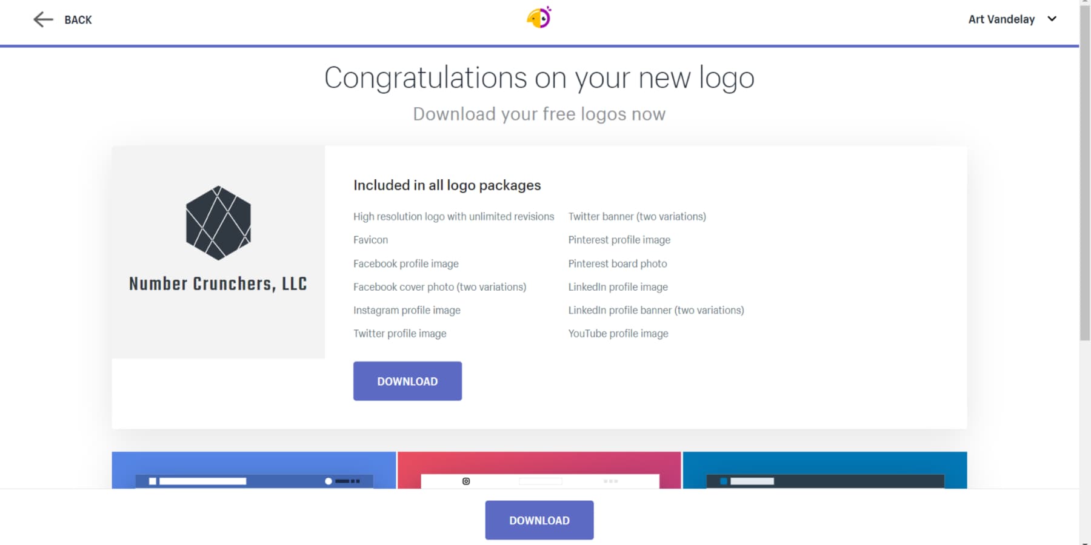Expand the account menu in the top-right corner
Screen dimensions: 1091x545
pyautogui.click(x=1012, y=19)
